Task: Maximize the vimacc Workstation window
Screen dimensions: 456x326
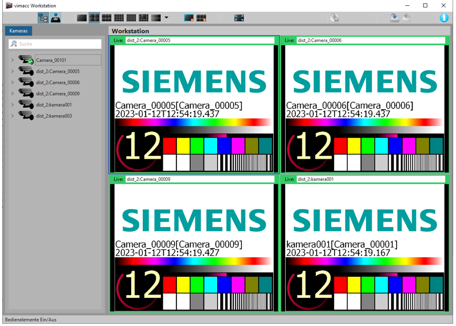Action: pos(425,6)
